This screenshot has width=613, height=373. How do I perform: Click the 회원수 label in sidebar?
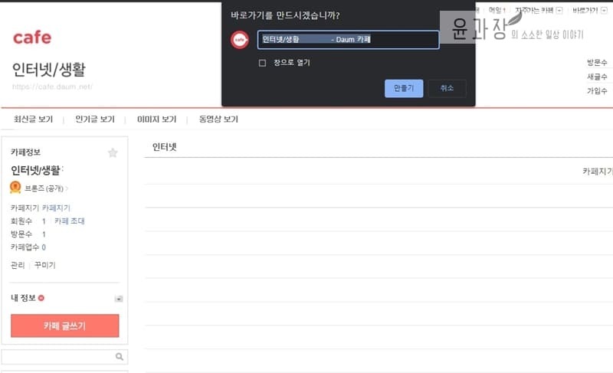tap(21, 221)
